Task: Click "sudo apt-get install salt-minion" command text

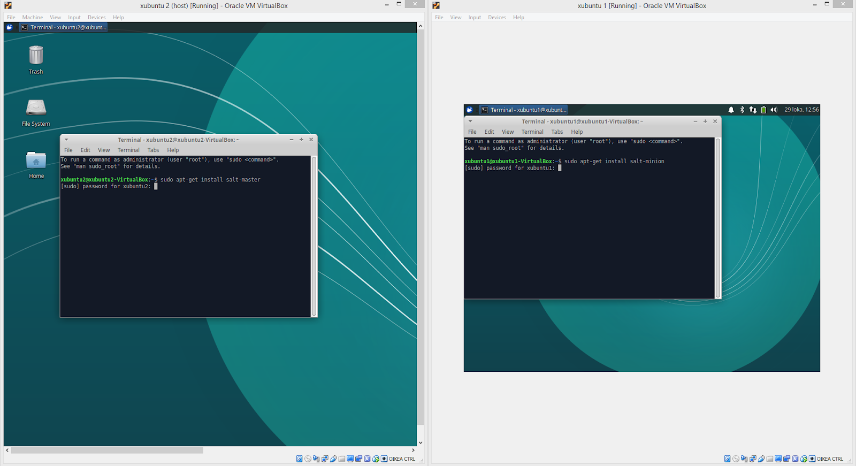Action: pyautogui.click(x=614, y=162)
